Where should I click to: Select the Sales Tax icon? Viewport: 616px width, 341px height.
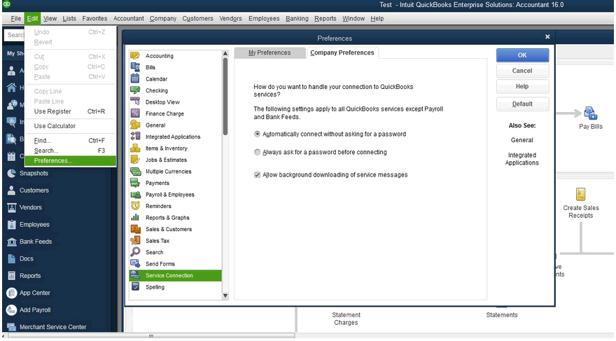click(135, 240)
